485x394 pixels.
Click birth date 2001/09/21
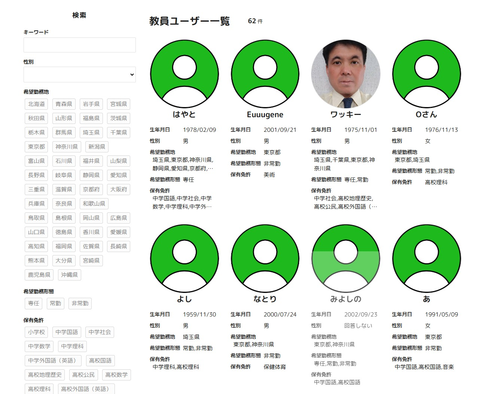click(280, 130)
